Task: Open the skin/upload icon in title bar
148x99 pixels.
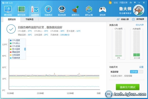Action: pyautogui.click(x=131, y=3)
